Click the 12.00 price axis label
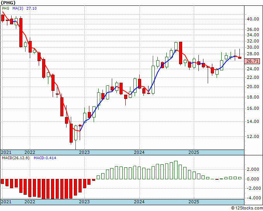This screenshot has width=263, height=211. (x=253, y=136)
